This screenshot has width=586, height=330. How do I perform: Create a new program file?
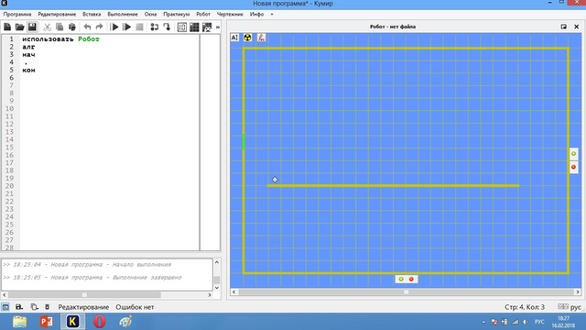point(7,27)
